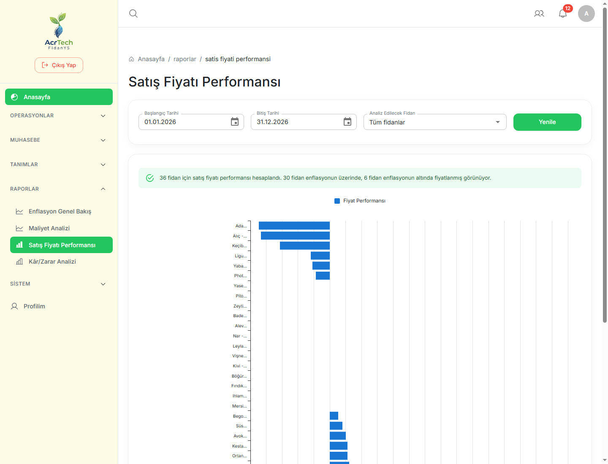Viewport: 608px width, 464px height.
Task: Follow the raporlar breadcrumb link
Action: [x=185, y=59]
